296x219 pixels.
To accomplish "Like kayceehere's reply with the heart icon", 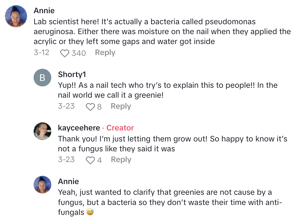I will point(90,160).
